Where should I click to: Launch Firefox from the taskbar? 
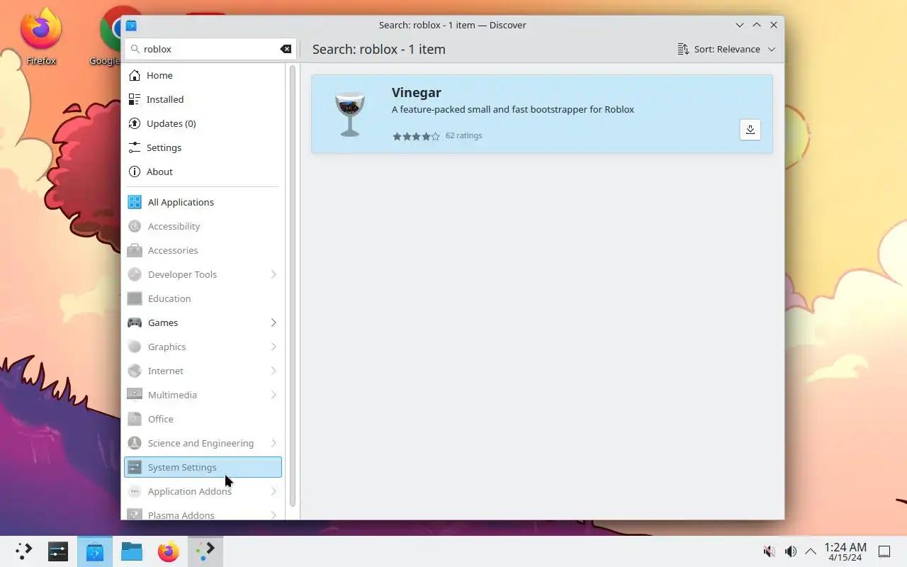(169, 551)
